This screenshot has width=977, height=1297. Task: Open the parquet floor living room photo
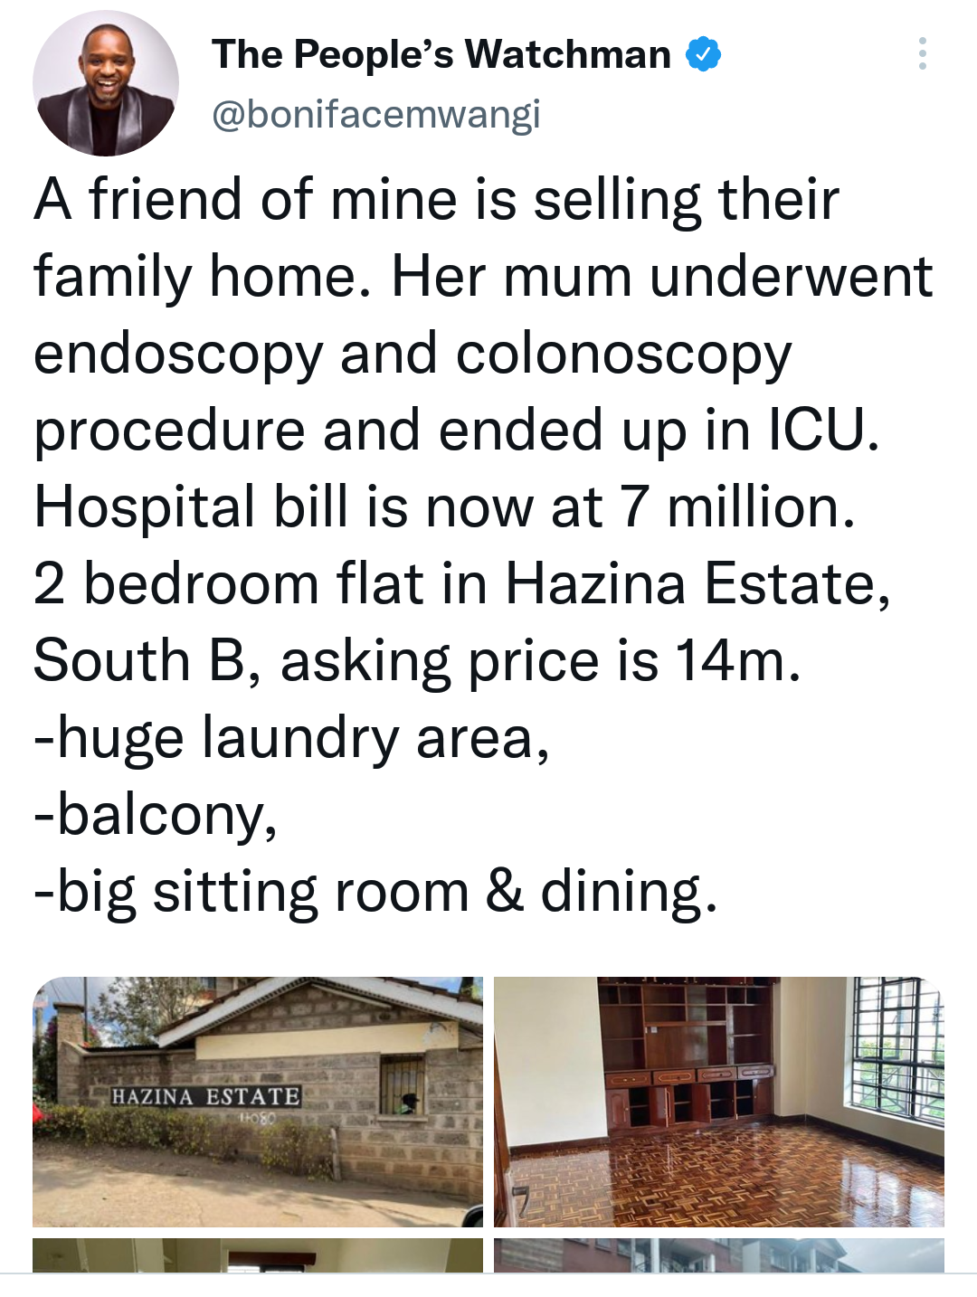tap(718, 1101)
